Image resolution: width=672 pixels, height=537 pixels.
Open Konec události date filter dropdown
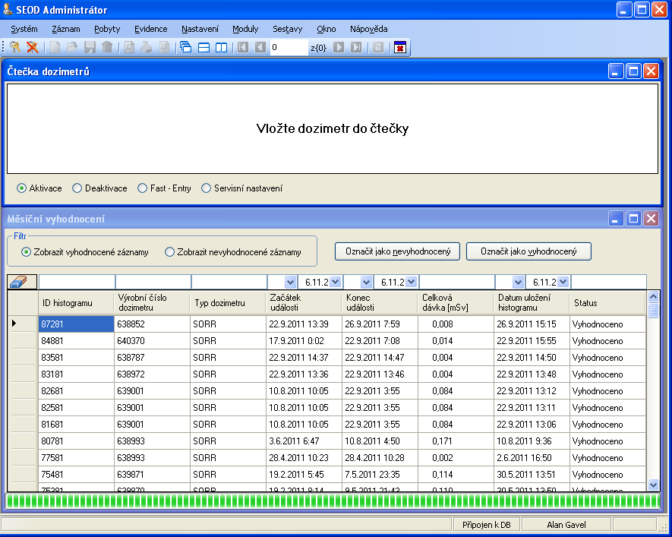click(412, 282)
